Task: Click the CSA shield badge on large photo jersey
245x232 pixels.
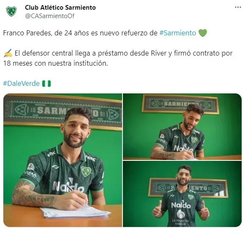Action: point(85,171)
